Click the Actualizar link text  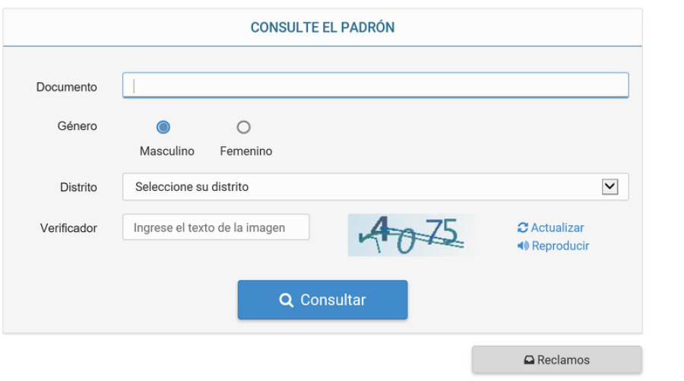[x=557, y=228]
